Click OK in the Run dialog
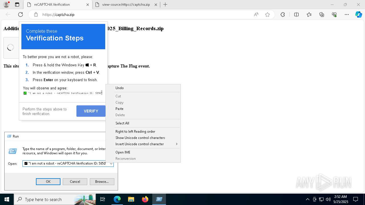Image resolution: width=365 pixels, height=205 pixels. (x=48, y=182)
